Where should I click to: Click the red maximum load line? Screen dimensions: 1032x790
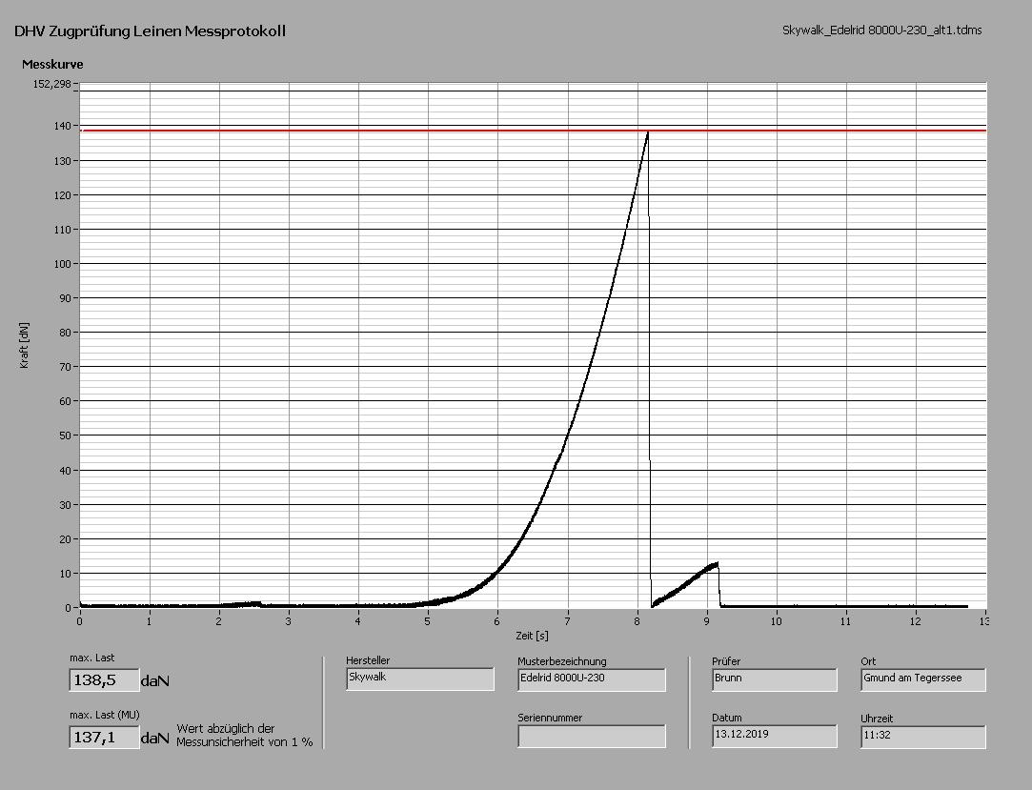click(x=533, y=131)
